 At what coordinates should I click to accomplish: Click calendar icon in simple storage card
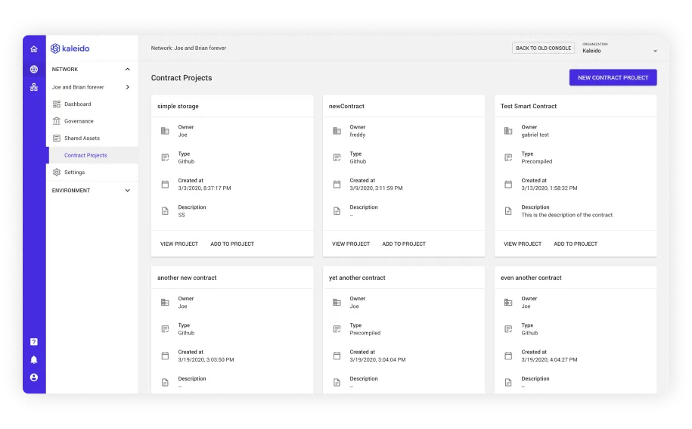point(165,185)
